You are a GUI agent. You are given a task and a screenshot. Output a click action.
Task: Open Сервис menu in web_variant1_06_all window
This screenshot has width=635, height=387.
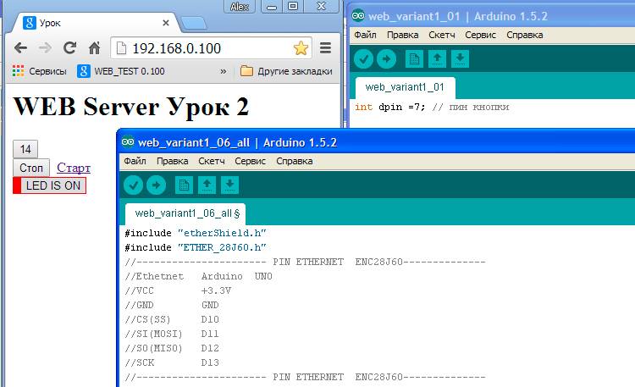(251, 161)
